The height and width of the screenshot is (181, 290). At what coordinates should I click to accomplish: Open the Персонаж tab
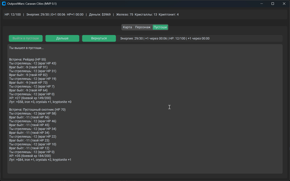[x=143, y=27]
